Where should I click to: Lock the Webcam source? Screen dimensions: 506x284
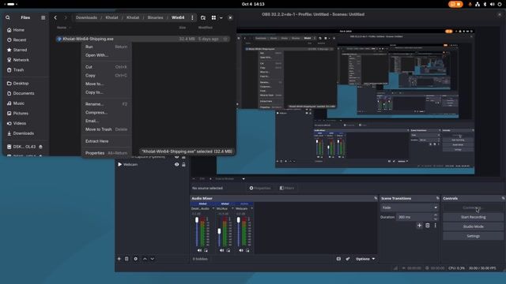pyautogui.click(x=183, y=165)
